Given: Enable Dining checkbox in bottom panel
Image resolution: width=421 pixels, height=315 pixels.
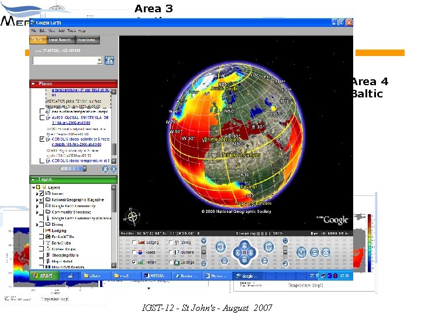Looking at the screenshot, I should coord(171,242).
